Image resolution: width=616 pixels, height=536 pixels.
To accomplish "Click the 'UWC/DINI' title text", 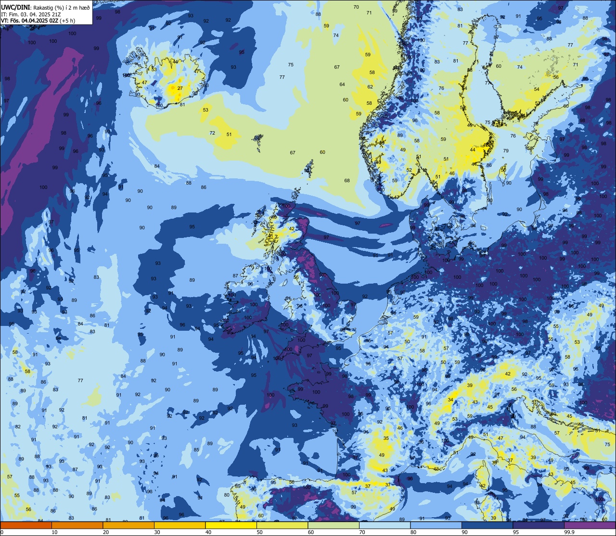I will pos(14,7).
